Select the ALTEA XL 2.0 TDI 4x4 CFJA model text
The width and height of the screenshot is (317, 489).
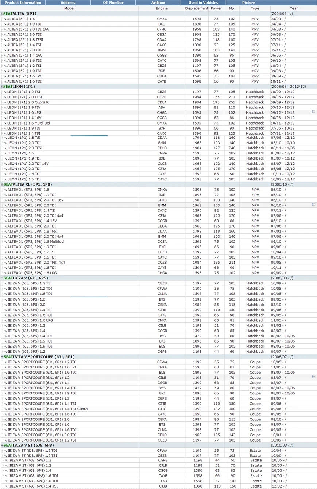pyautogui.click(x=35, y=216)
